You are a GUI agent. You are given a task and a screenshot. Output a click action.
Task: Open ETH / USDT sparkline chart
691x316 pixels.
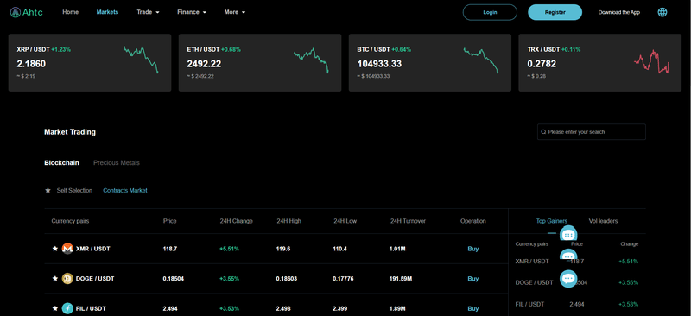(x=311, y=60)
